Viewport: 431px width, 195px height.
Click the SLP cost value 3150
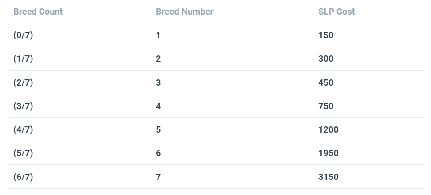[x=328, y=177]
